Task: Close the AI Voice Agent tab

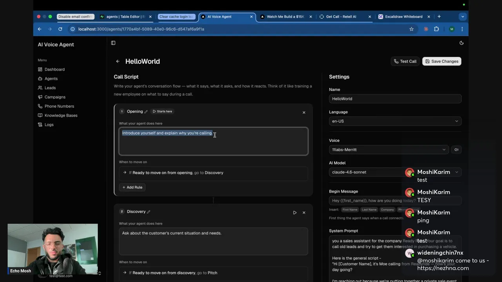Action: (251, 16)
